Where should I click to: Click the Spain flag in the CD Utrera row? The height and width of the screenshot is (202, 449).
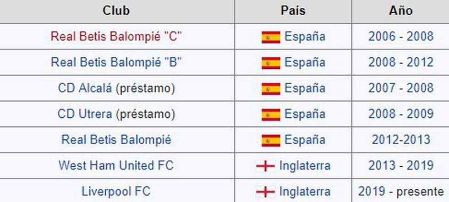coord(271,114)
